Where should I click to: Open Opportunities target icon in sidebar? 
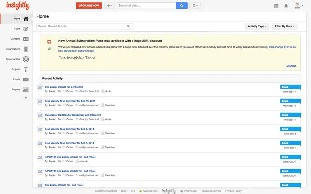tap(26, 59)
